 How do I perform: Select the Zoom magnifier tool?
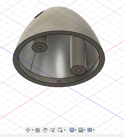click(53, 130)
